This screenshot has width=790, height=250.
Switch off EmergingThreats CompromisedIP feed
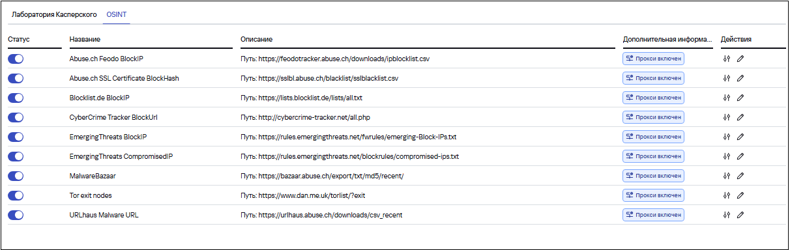point(16,156)
